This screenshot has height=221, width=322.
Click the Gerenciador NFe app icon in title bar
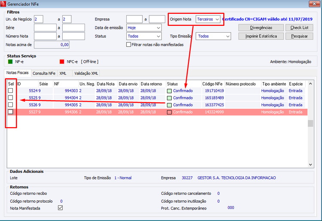3,4
